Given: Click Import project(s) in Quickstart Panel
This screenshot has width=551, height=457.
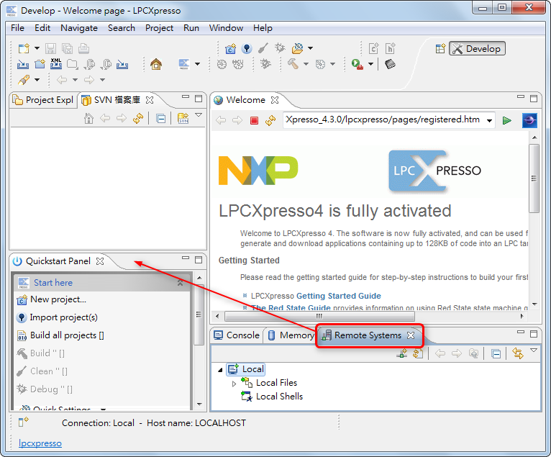Looking at the screenshot, I should 63,317.
